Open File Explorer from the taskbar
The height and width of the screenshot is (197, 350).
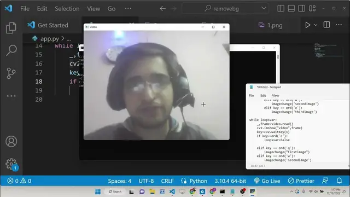152,192
